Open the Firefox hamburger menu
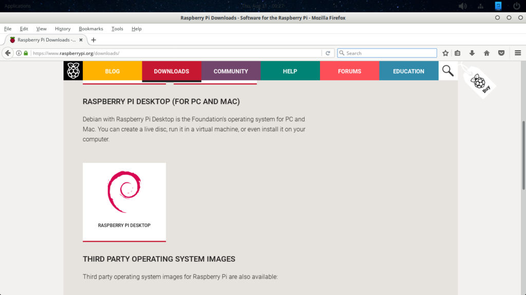 pyautogui.click(x=518, y=53)
